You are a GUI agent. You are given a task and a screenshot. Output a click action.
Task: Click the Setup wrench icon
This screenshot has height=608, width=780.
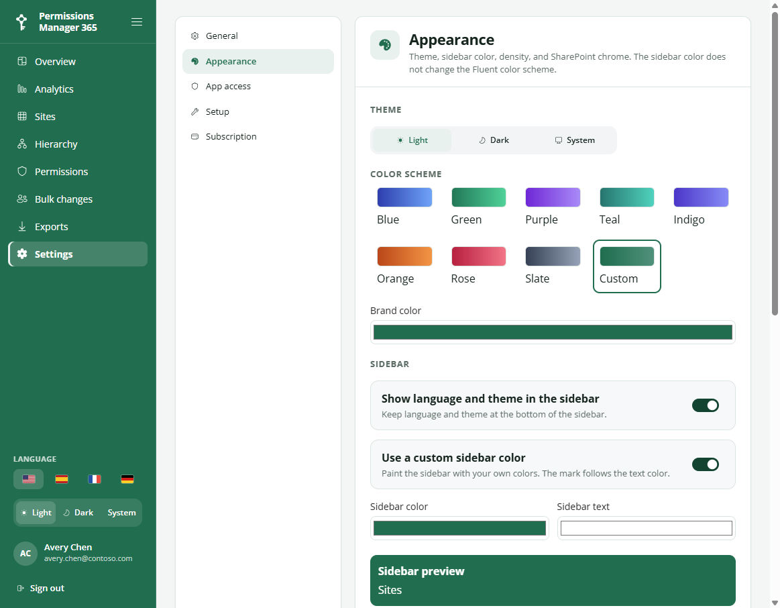pyautogui.click(x=195, y=111)
